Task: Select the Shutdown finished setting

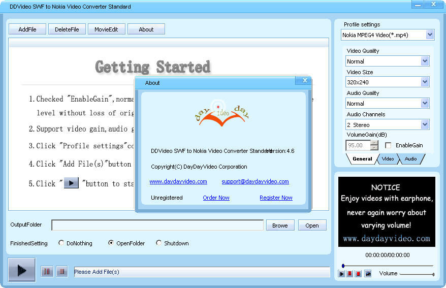Action: 158,243
